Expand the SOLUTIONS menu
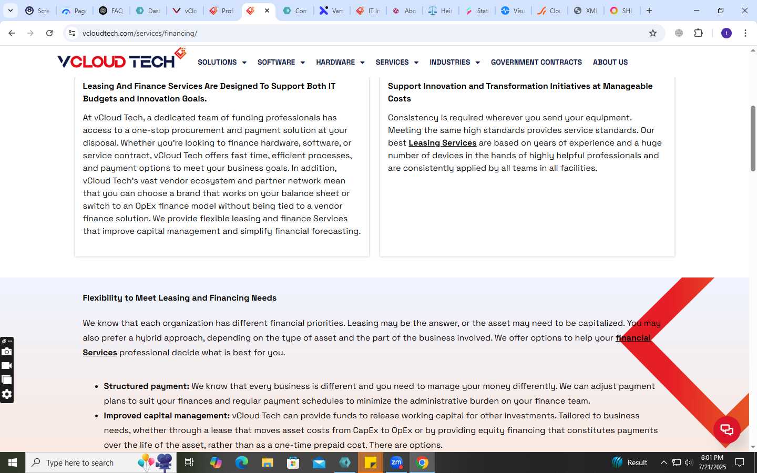The width and height of the screenshot is (757, 473). [x=222, y=62]
